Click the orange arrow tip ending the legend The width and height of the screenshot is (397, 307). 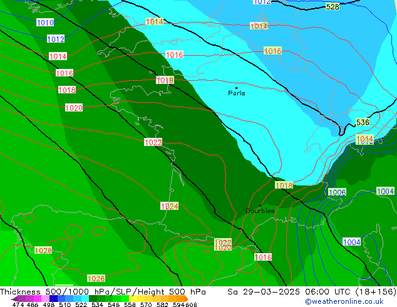[187, 299]
